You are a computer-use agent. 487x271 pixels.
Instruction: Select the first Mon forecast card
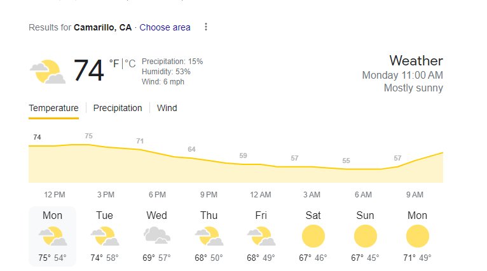[x=53, y=236]
